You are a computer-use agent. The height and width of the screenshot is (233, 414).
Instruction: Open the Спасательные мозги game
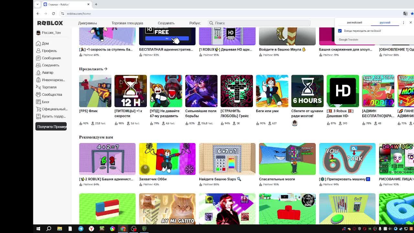(287, 159)
